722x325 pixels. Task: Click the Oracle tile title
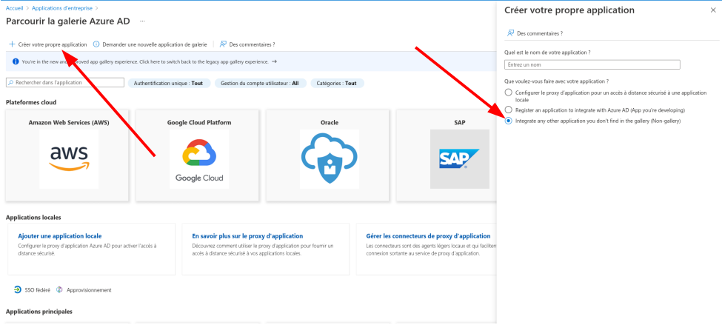coord(330,122)
